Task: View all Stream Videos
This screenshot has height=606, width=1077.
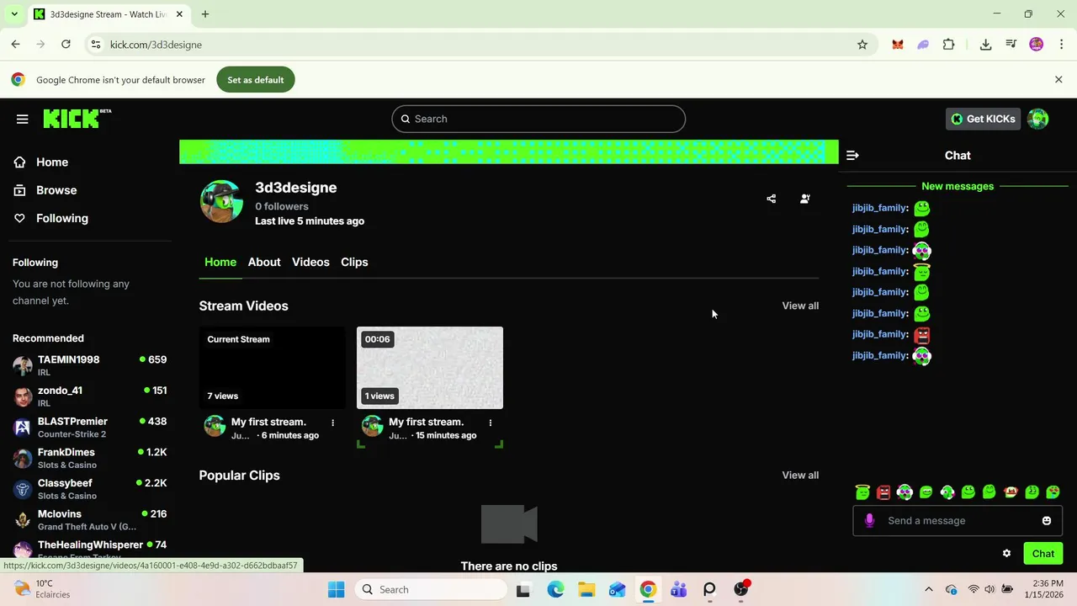Action: 800,306
